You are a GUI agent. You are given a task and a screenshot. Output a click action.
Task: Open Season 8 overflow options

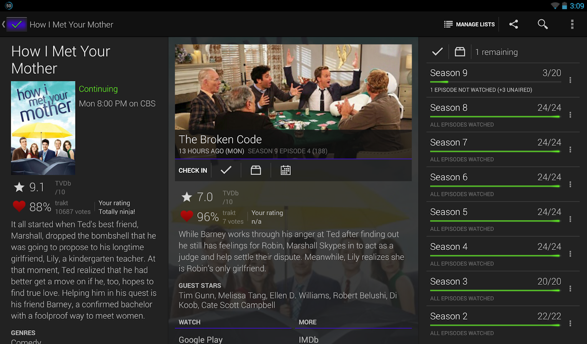tap(570, 115)
